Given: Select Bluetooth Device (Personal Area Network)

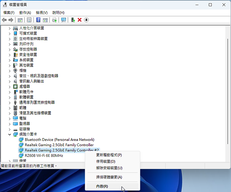Looking at the screenshot, I should (x=60, y=140).
